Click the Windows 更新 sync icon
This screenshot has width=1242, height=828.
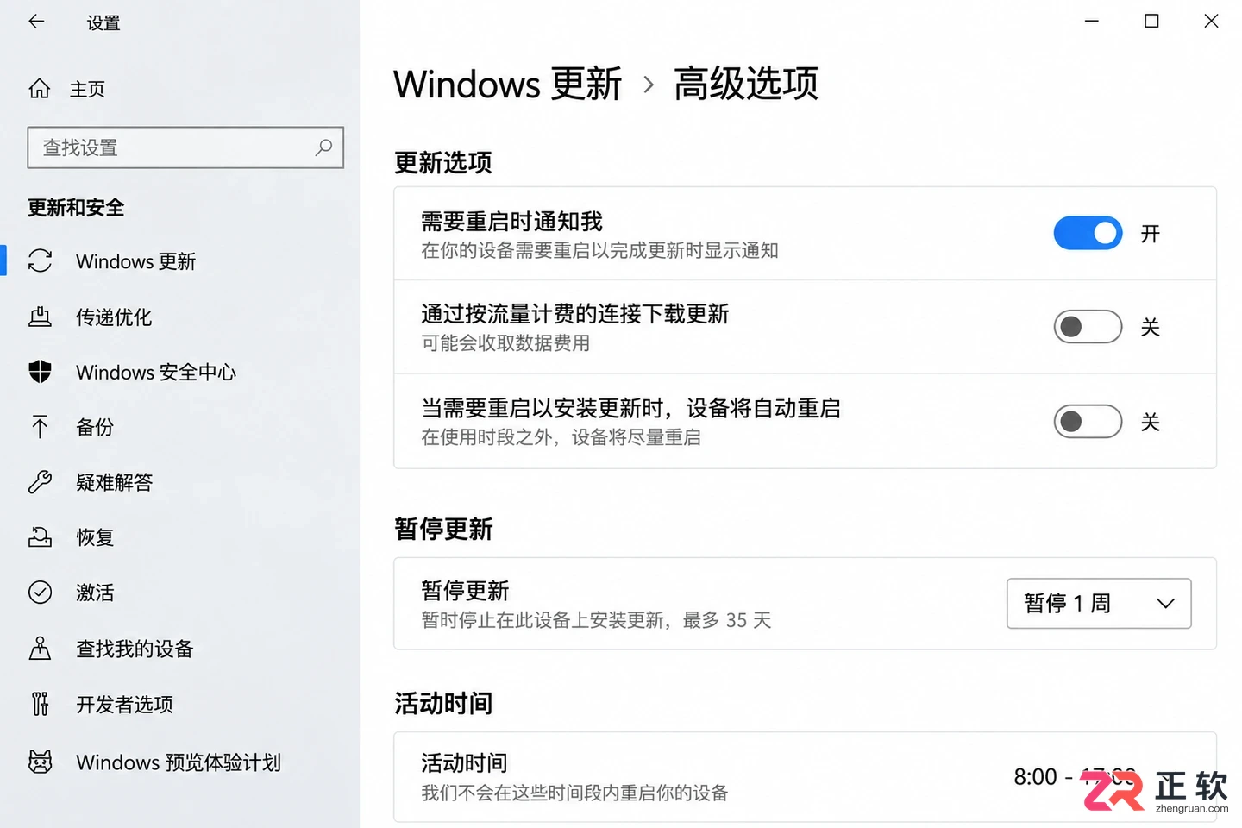coord(40,260)
